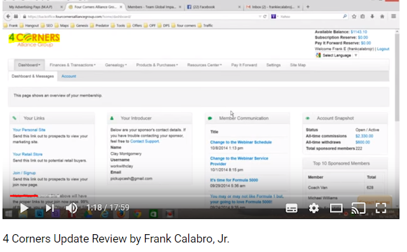The height and width of the screenshot is (252, 407).
Task: Expand Finances & Transactions menu
Action: [x=72, y=65]
